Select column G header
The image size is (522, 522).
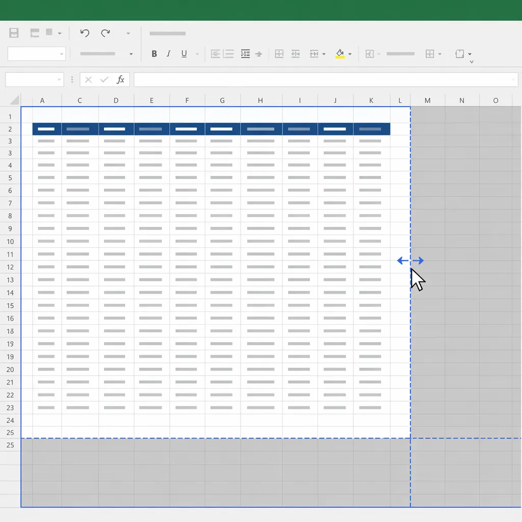tap(222, 100)
